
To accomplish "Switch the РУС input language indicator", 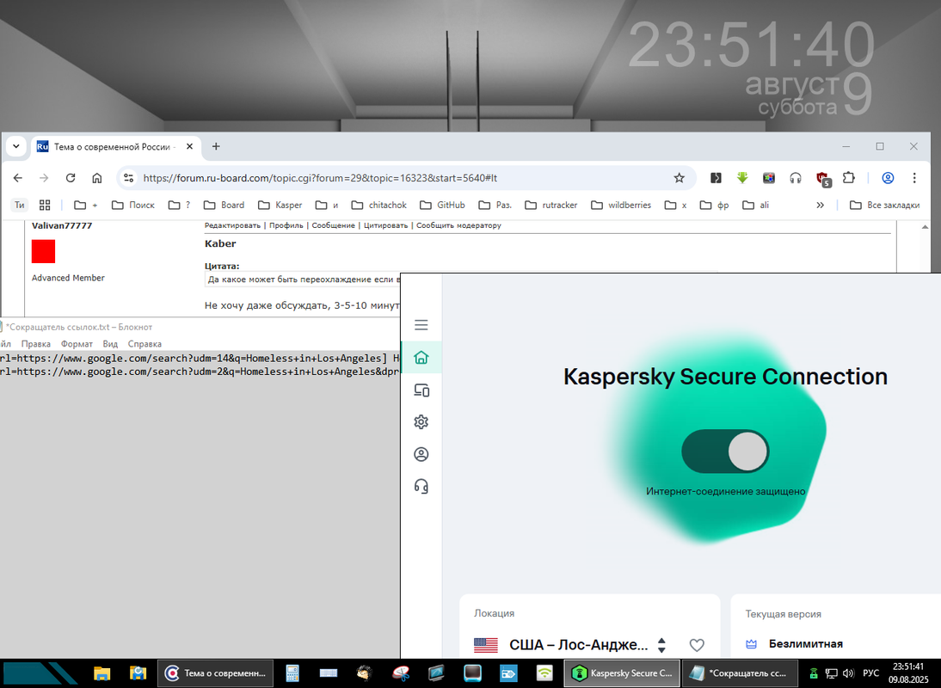I will (x=870, y=673).
